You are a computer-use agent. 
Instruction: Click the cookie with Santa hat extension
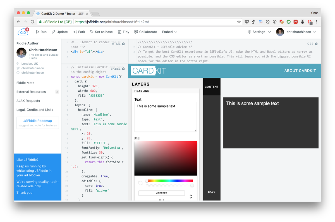(x=282, y=22)
